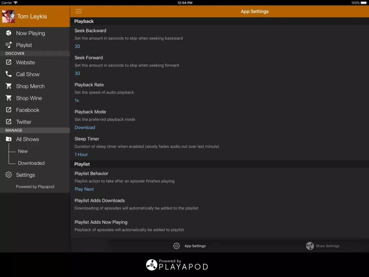Click the Seek Backward setting label
The image size is (369, 277).
90,31
